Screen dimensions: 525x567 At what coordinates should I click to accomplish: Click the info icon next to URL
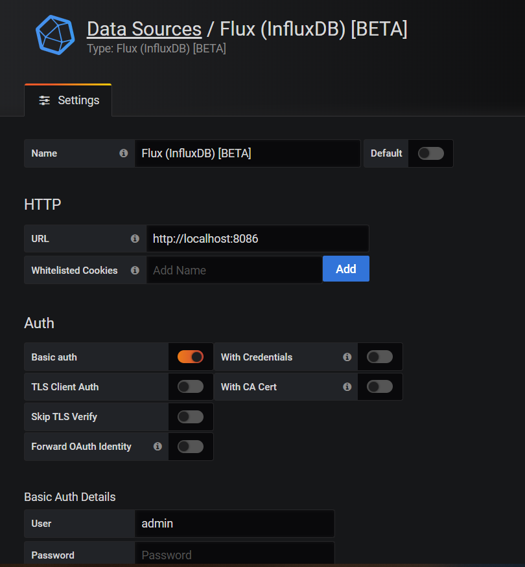click(x=135, y=238)
